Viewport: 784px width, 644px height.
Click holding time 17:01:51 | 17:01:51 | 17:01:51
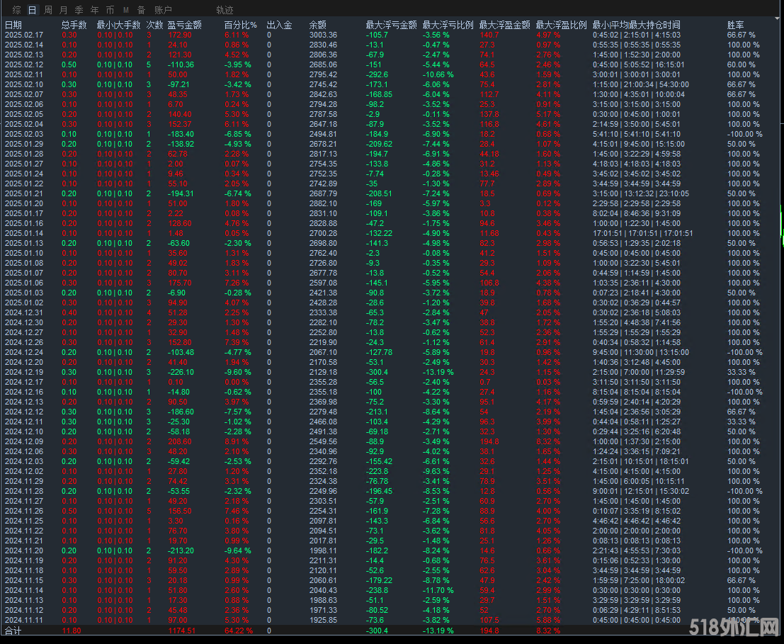[642, 234]
